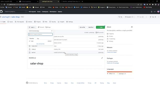Screen dimensions: 160x90
Task: Close the Switch branches/tags popup
Action: pos(52,31)
